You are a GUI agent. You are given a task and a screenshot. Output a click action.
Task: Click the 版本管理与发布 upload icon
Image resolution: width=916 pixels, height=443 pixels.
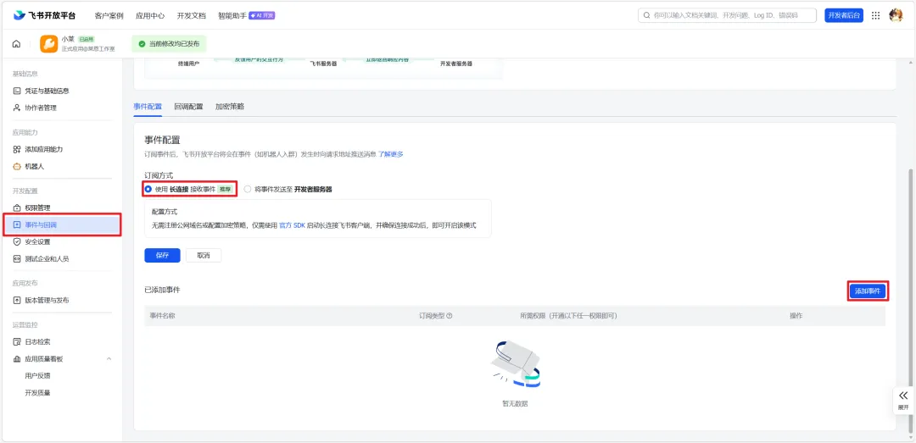pos(17,300)
